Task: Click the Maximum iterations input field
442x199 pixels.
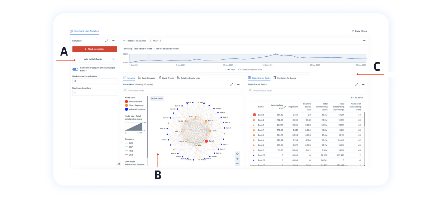Action: 94,93
